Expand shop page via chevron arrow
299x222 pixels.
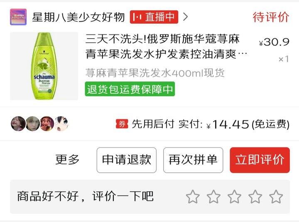pos(185,17)
